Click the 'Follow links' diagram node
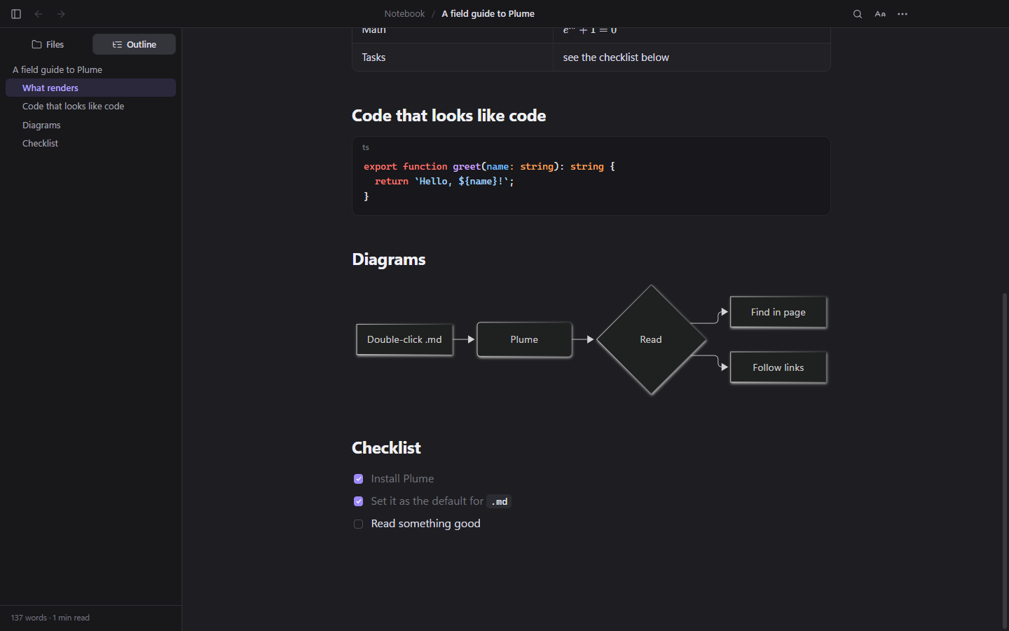 click(778, 367)
